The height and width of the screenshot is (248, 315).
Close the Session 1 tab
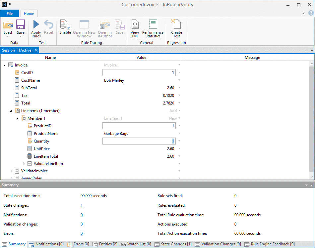tap(36, 50)
